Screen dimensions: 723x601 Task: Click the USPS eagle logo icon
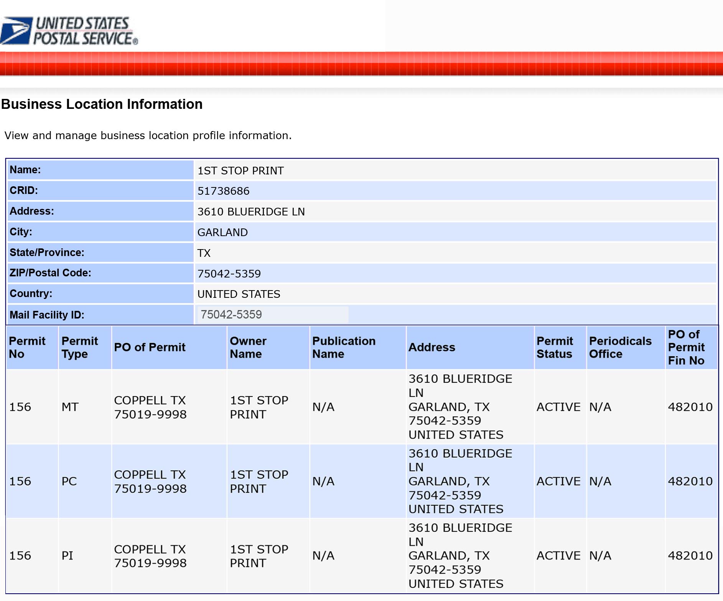pos(16,30)
